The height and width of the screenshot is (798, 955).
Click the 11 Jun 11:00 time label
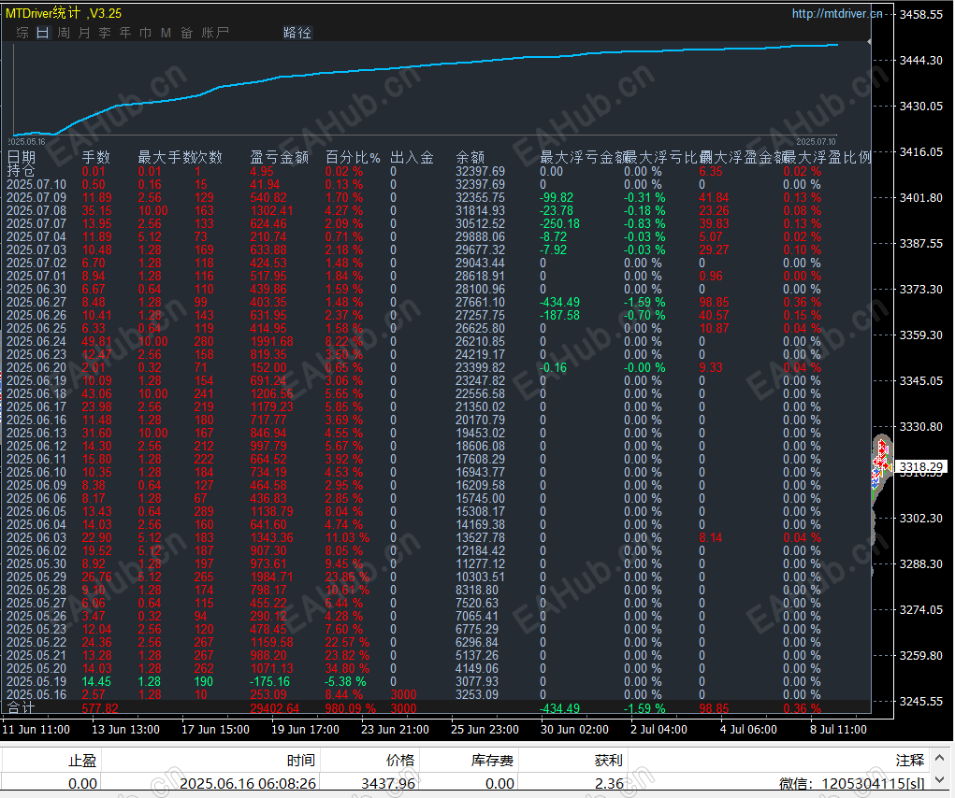36,729
